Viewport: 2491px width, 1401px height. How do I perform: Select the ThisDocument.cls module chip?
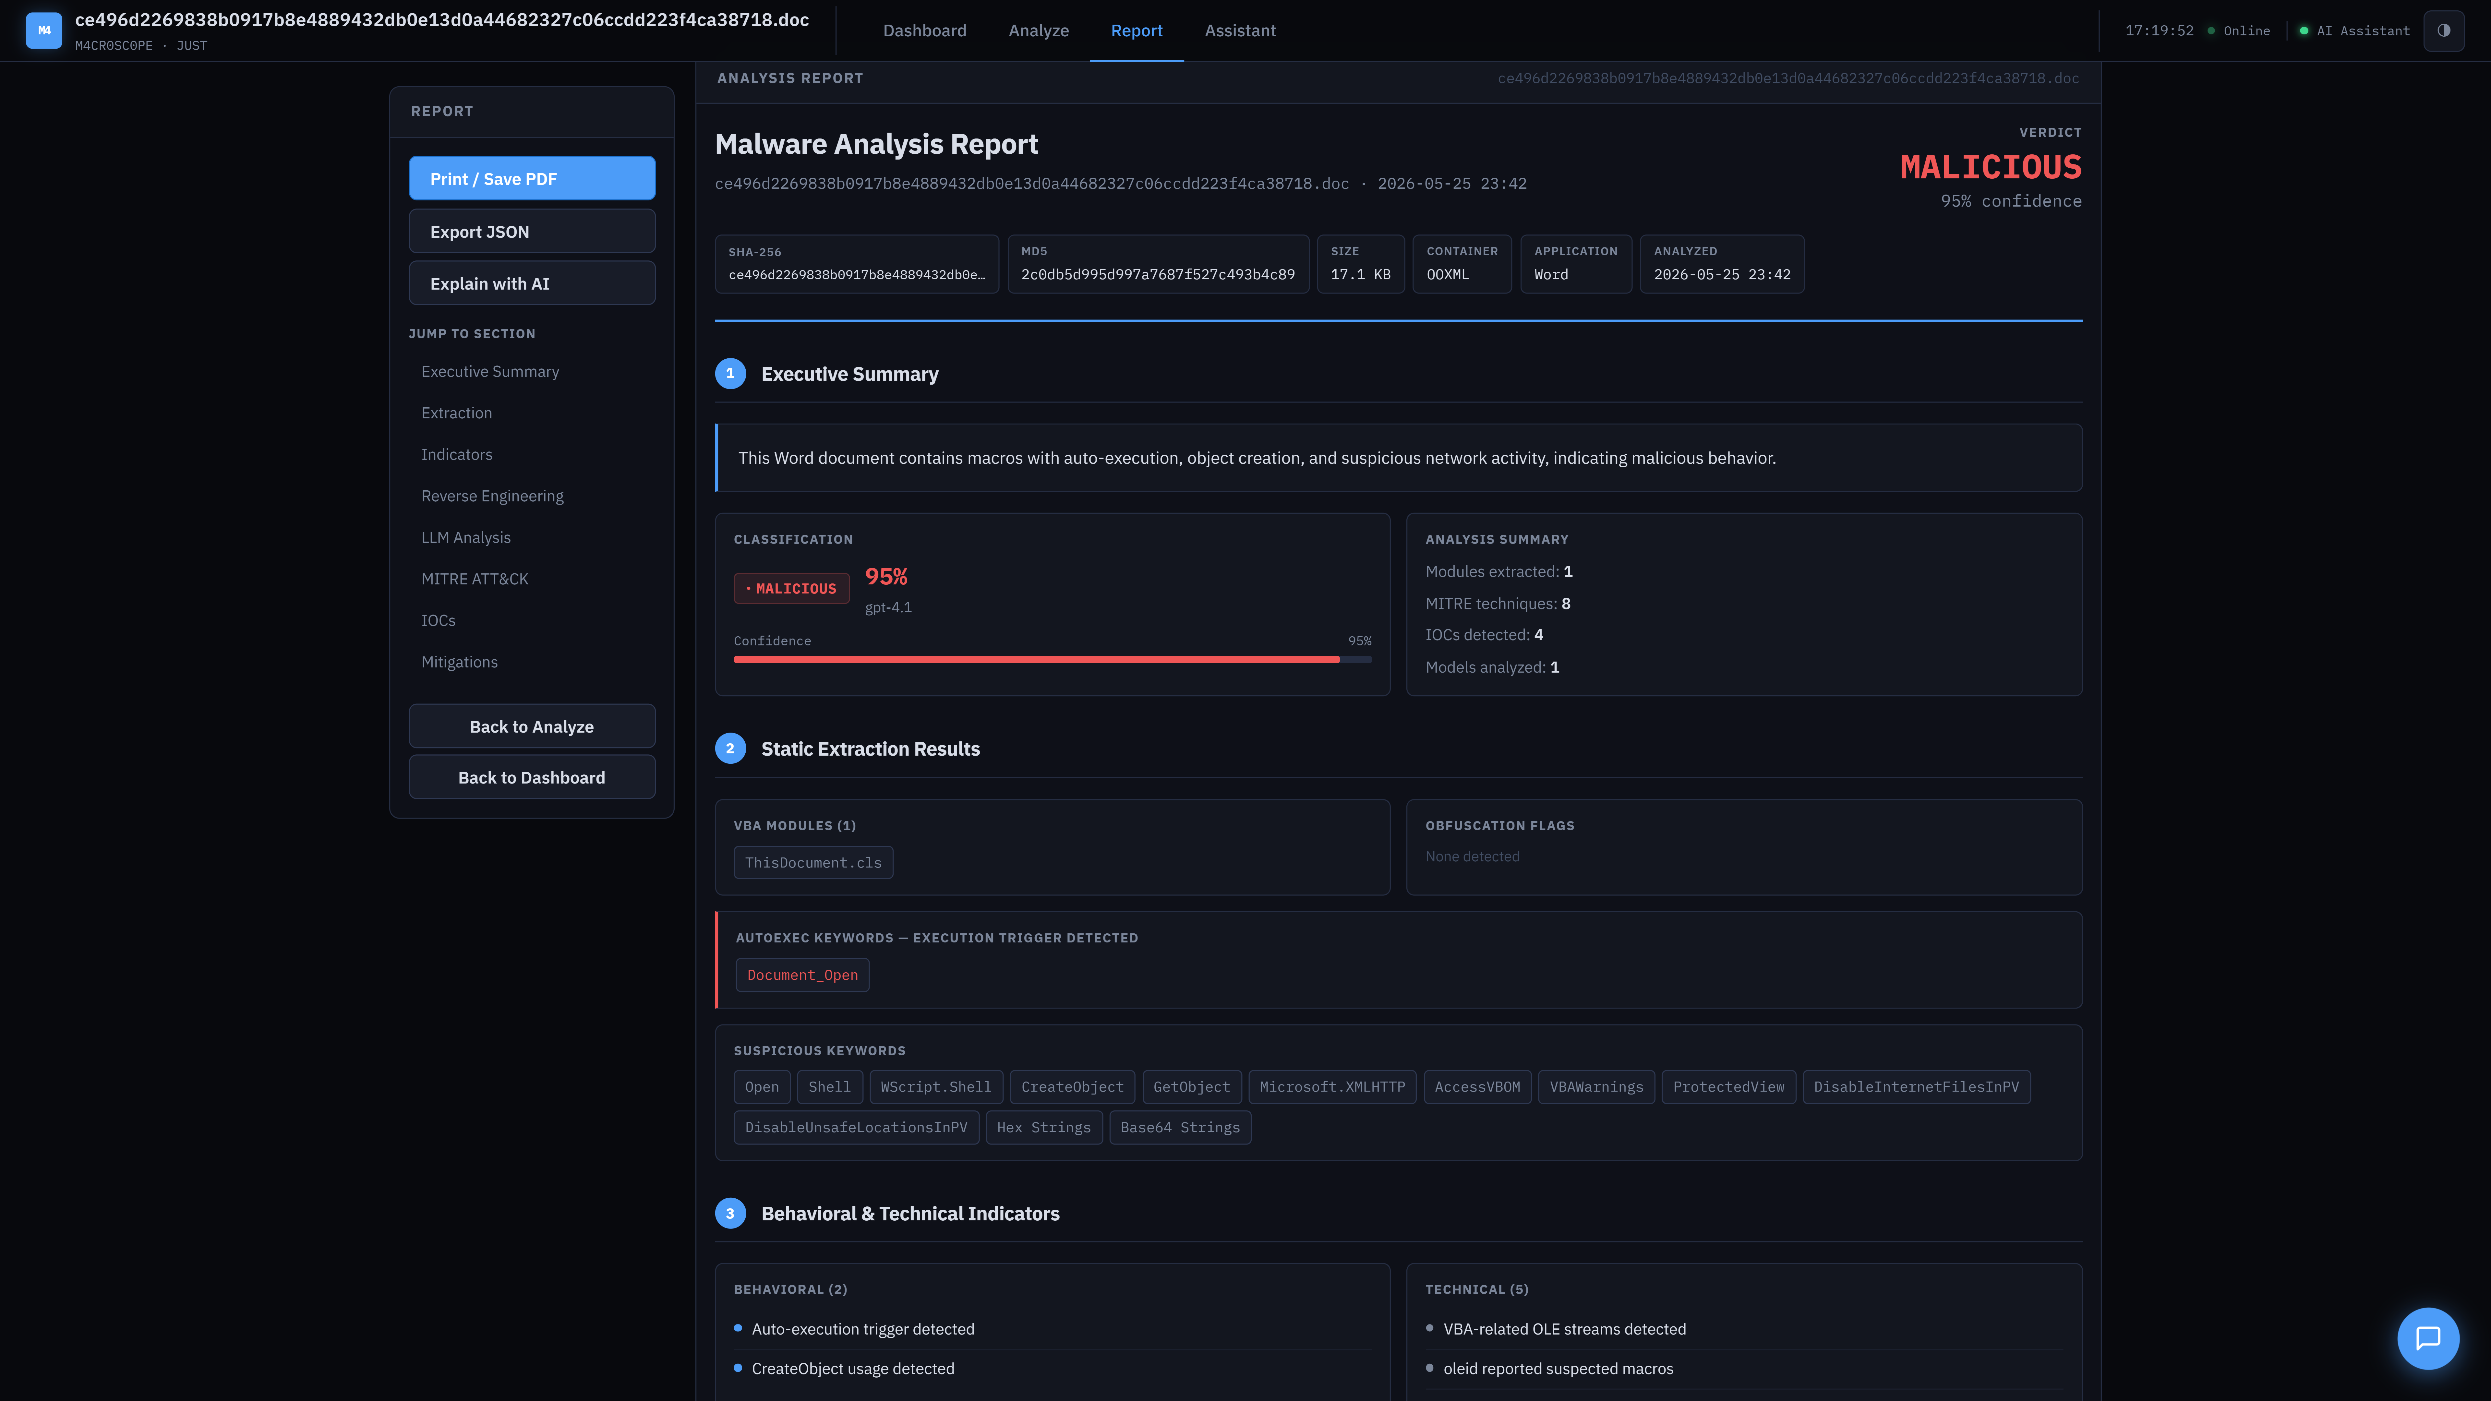(x=813, y=862)
